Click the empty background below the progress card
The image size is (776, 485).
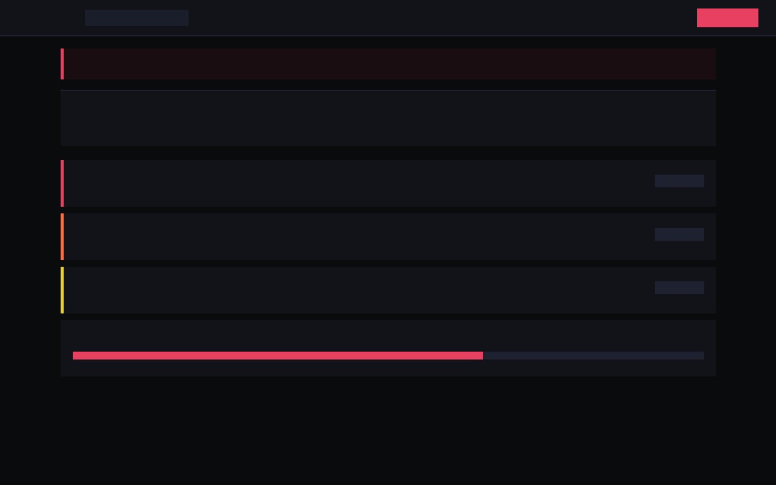388,430
